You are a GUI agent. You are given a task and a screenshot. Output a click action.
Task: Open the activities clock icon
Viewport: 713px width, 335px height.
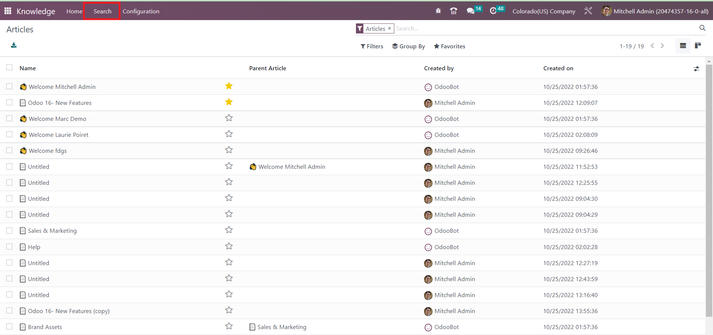(493, 11)
